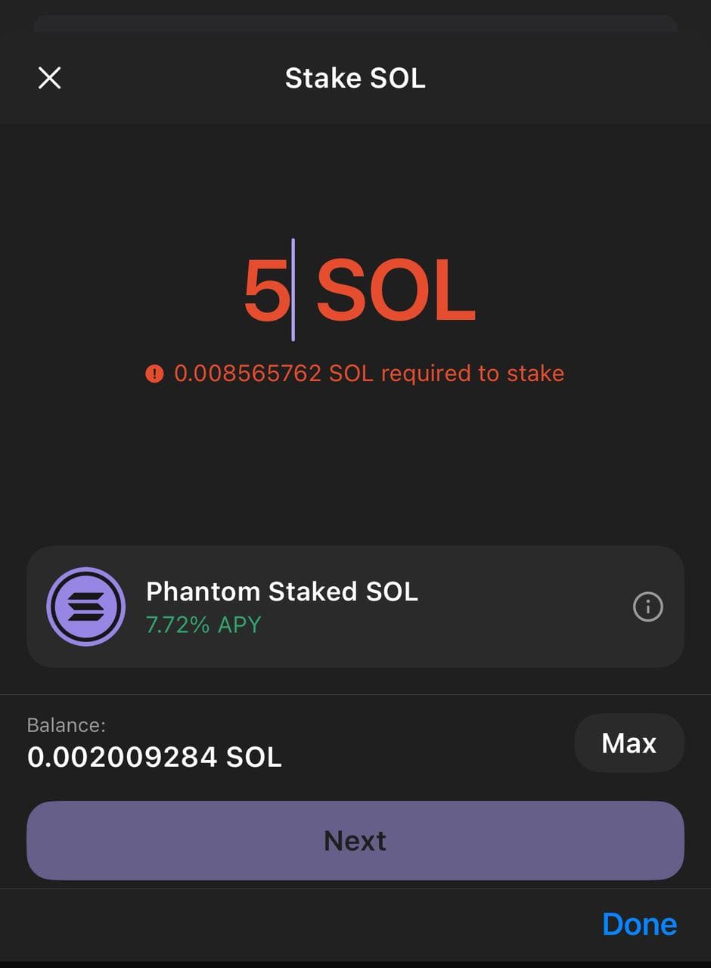
Task: Tap the 0.002009284 SOL balance value
Action: [154, 757]
